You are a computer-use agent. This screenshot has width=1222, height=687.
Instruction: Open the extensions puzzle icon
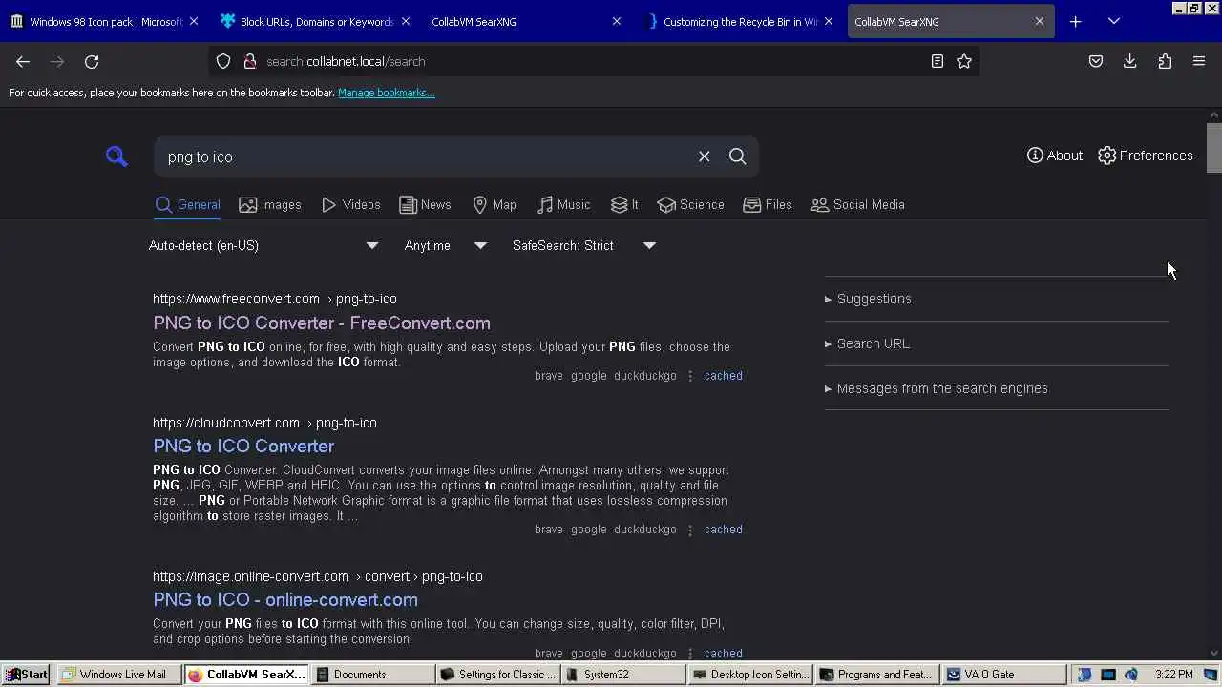tap(1165, 61)
